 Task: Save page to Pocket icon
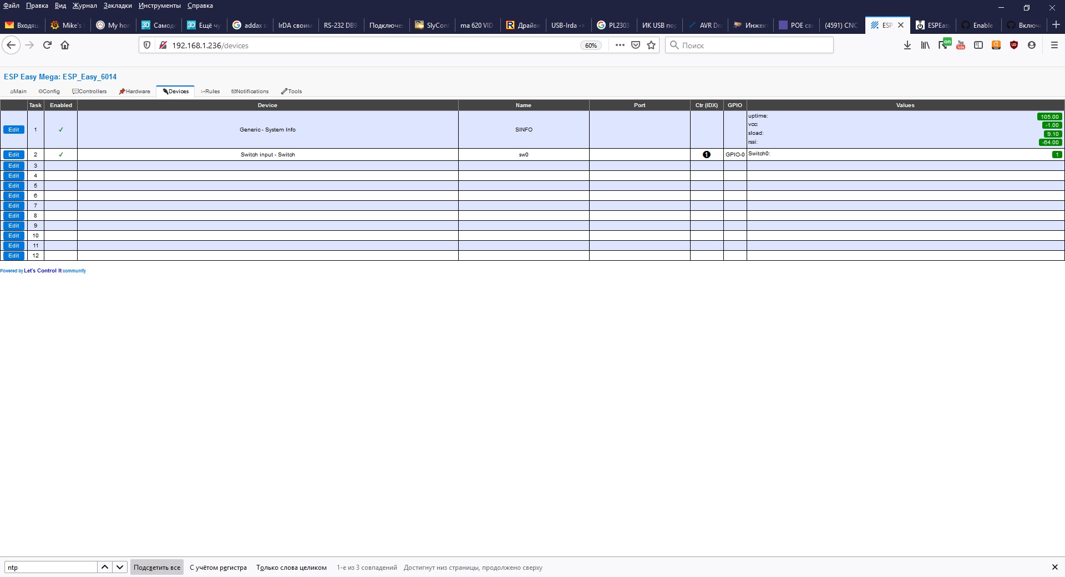(636, 45)
